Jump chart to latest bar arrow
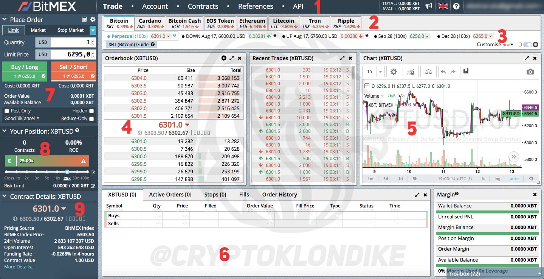This screenshot has width=544, height=279. pos(513,156)
